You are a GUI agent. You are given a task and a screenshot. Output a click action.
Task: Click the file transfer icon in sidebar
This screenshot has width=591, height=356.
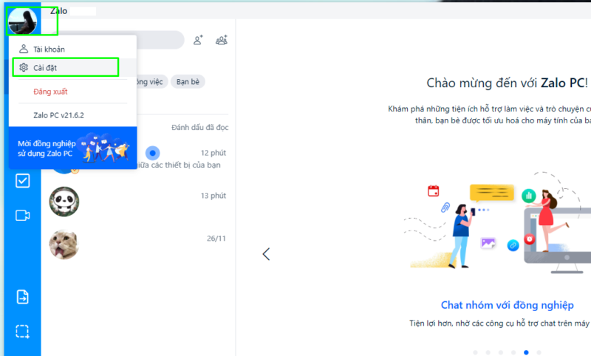[x=23, y=297]
